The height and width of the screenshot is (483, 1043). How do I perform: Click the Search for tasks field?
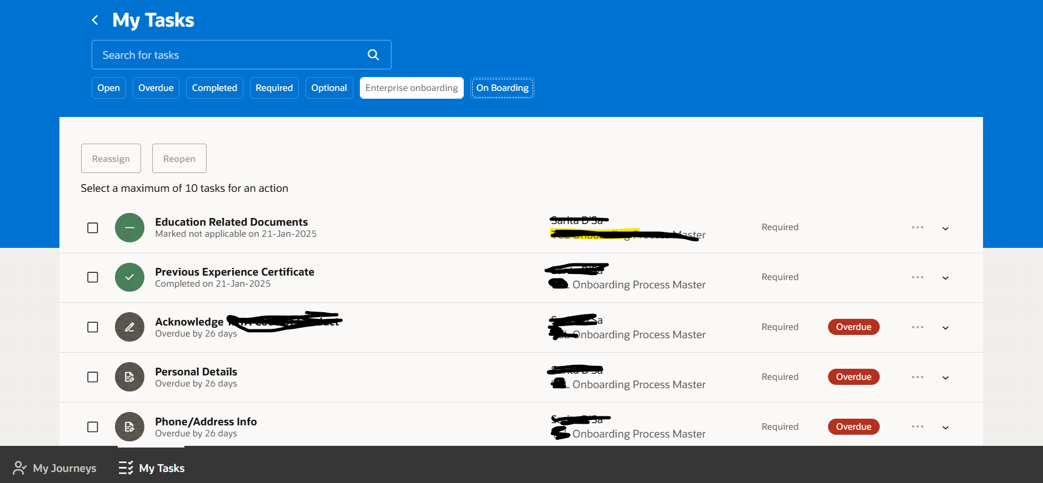click(242, 55)
